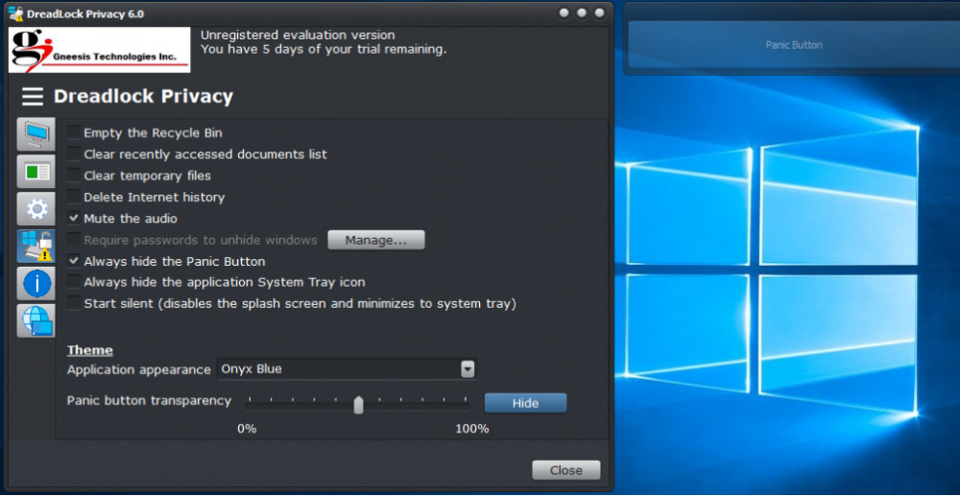Click the Panic button transparency slider handle
Viewport: 960px width, 496px height.
(359, 404)
